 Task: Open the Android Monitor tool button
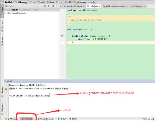46,119
